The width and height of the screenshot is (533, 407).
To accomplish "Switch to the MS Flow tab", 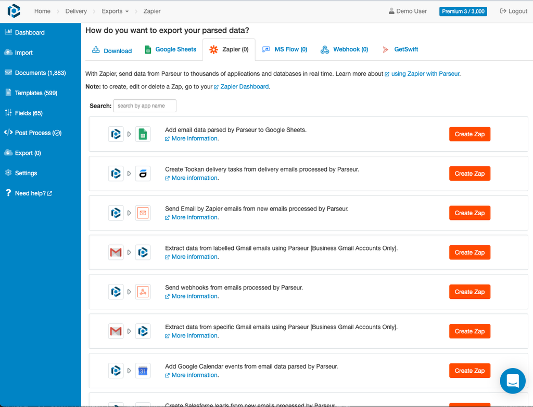I will (285, 49).
